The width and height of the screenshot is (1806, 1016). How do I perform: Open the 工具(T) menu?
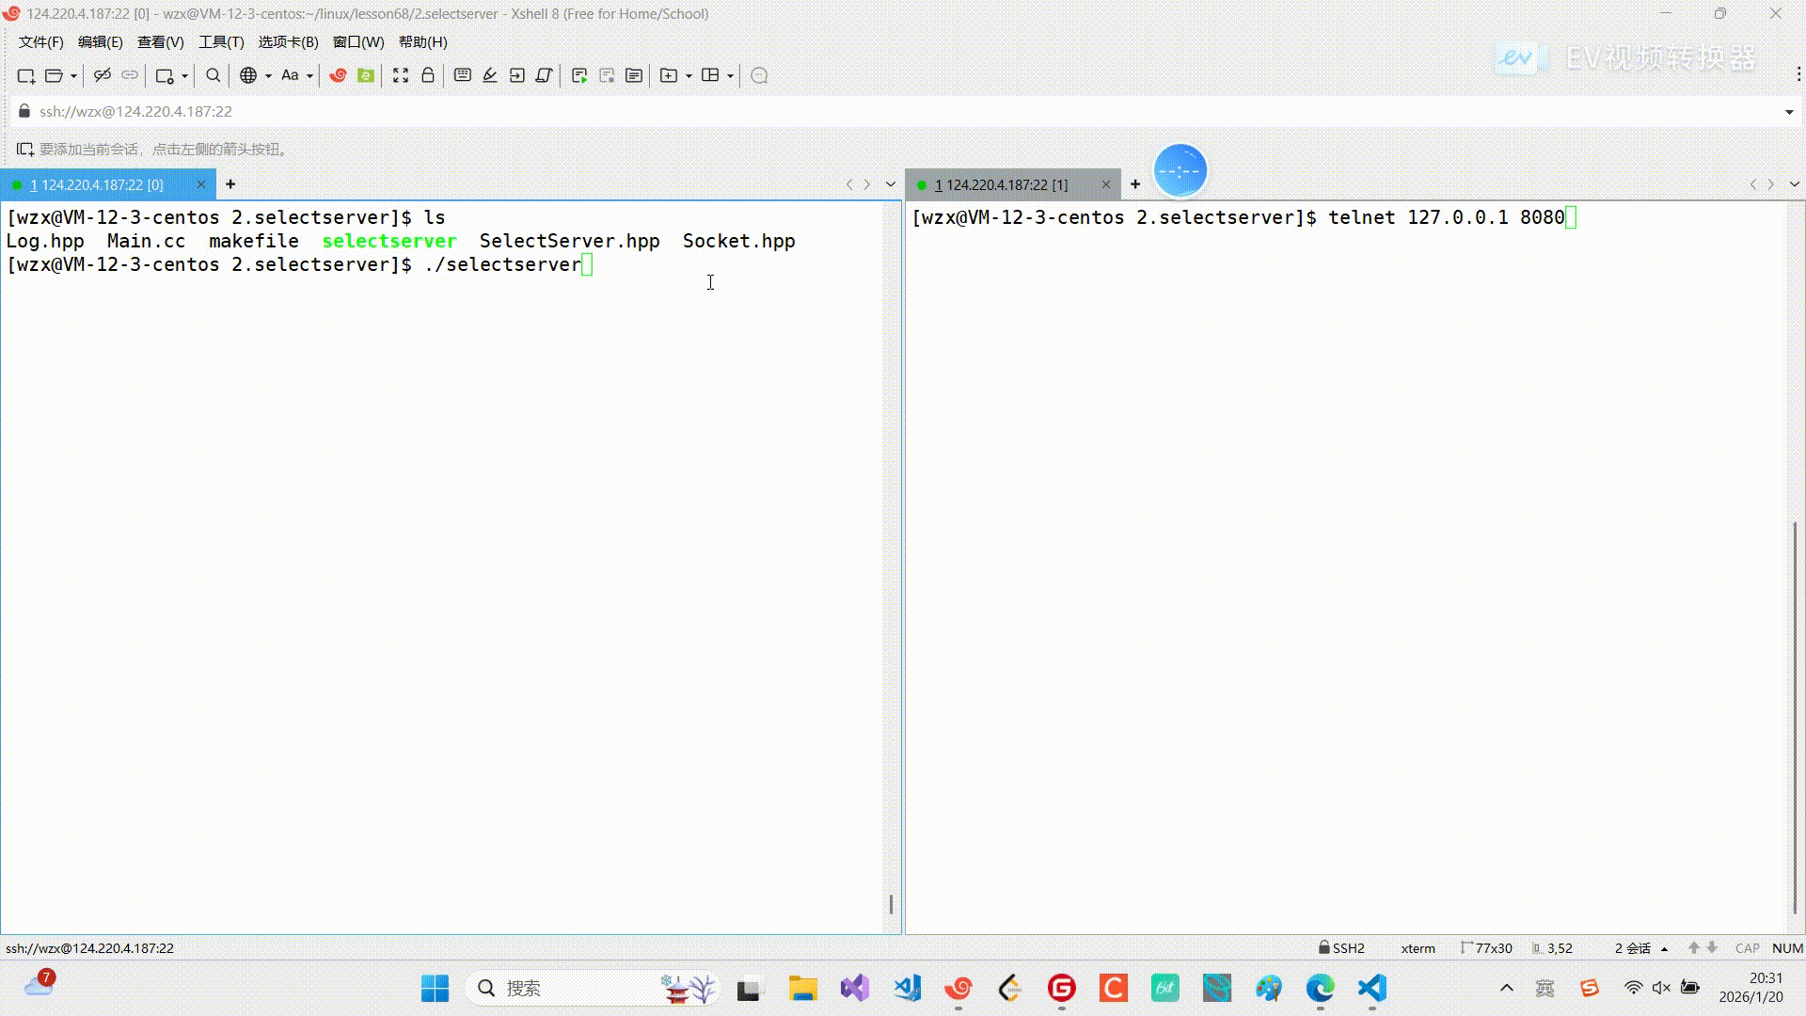[x=221, y=42]
